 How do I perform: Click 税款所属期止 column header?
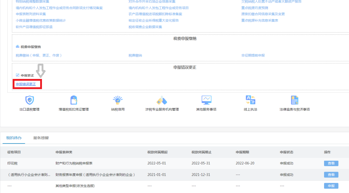tap(202, 152)
